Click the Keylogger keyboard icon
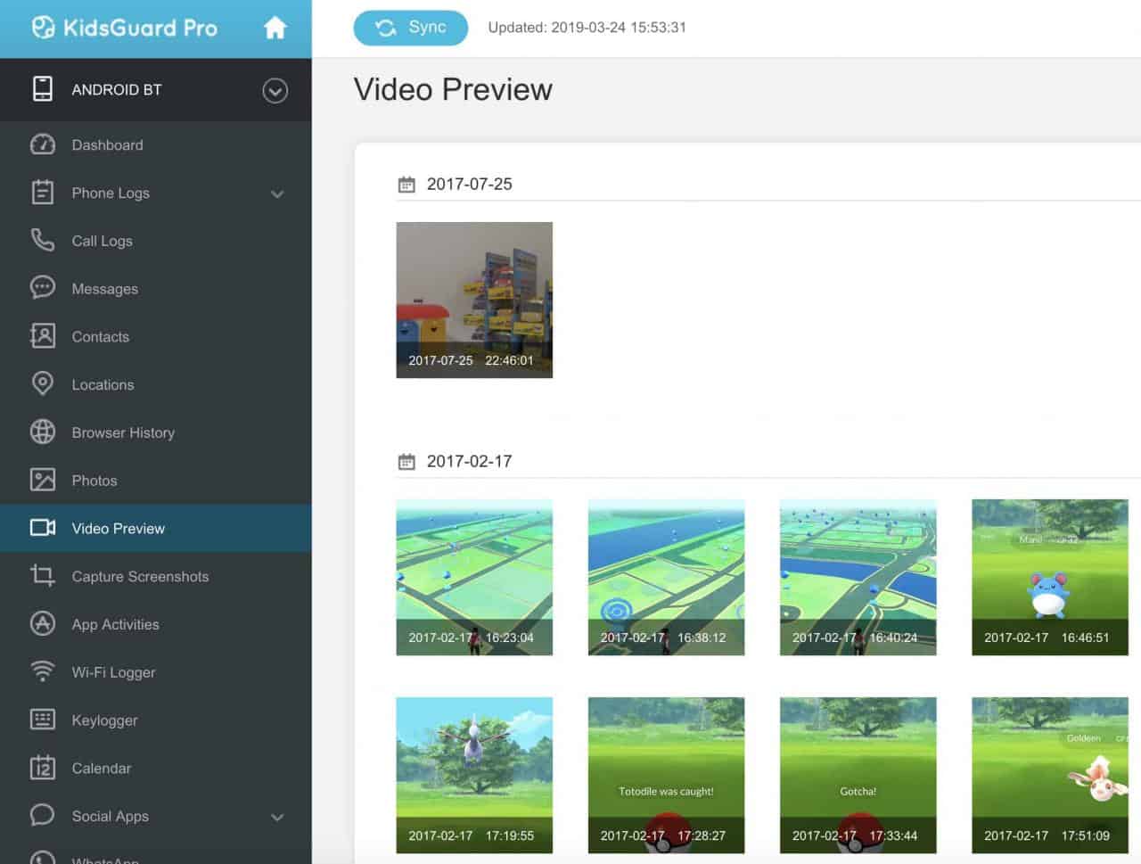The width and height of the screenshot is (1141, 864). (43, 720)
